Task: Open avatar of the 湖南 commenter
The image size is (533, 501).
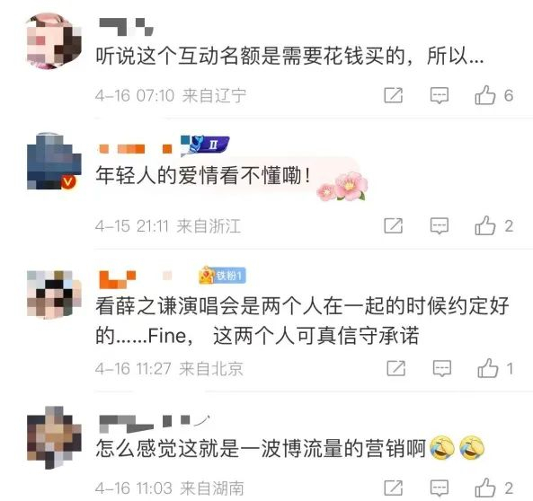Action: [54, 437]
